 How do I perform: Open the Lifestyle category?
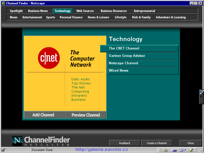coord(121,17)
